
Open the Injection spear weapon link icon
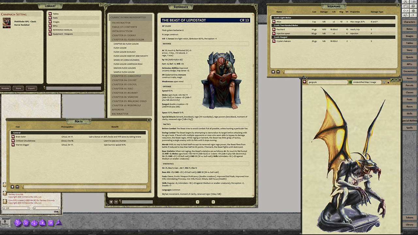pyautogui.click(x=273, y=33)
